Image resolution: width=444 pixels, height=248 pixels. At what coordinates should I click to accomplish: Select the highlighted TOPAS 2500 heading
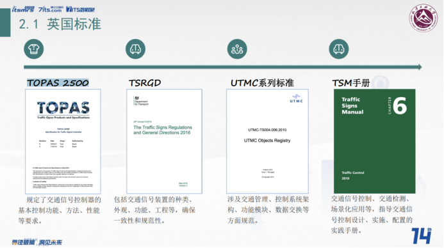tap(58, 82)
